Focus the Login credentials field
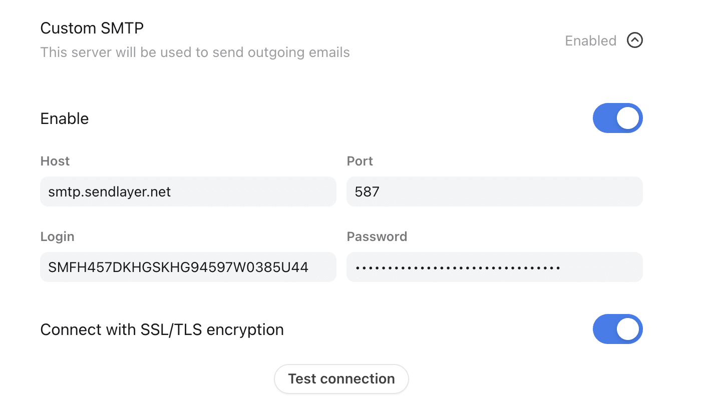The width and height of the screenshot is (701, 405). coord(188,267)
